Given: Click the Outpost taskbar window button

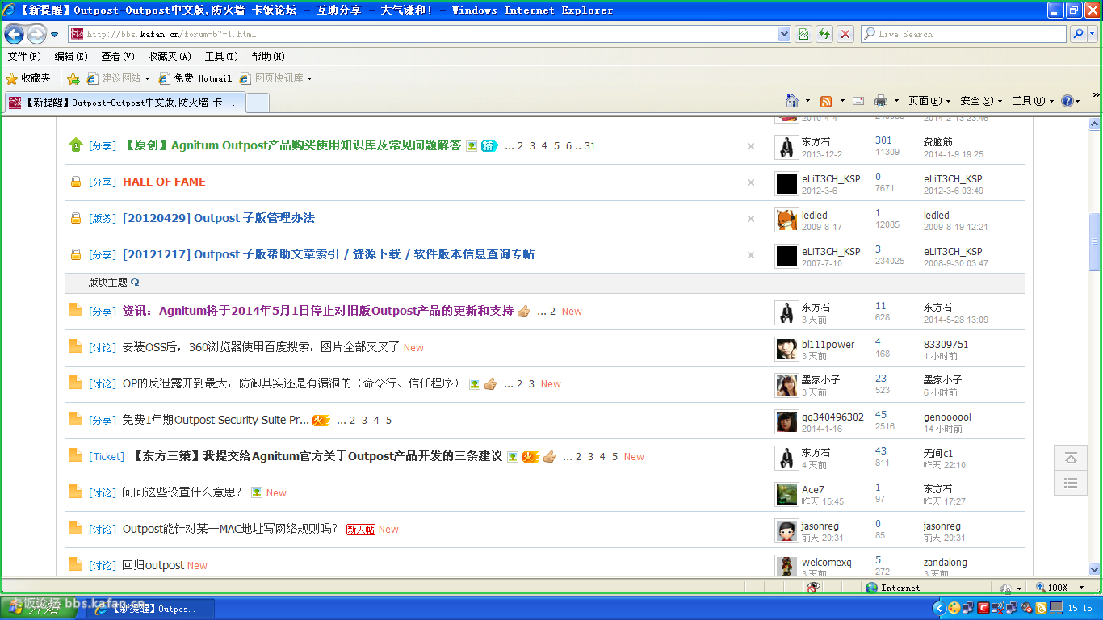Looking at the screenshot, I should click(x=152, y=609).
